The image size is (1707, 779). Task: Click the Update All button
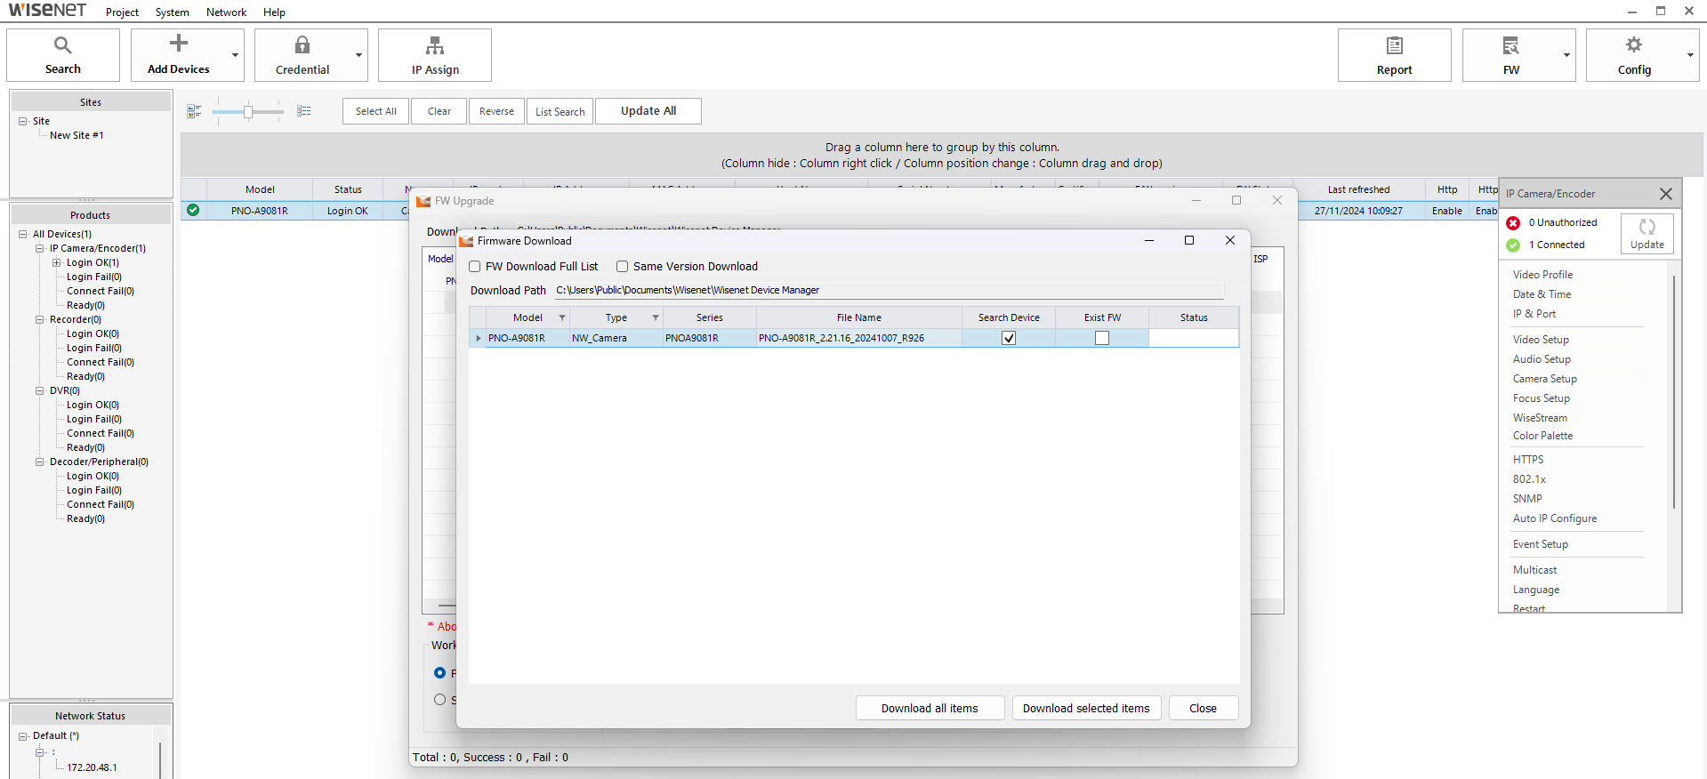point(648,111)
